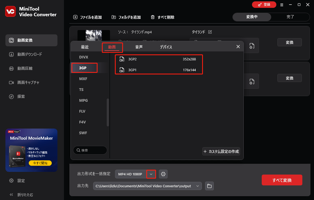Choose F4V in the format list
314x200 pixels.
90,122
